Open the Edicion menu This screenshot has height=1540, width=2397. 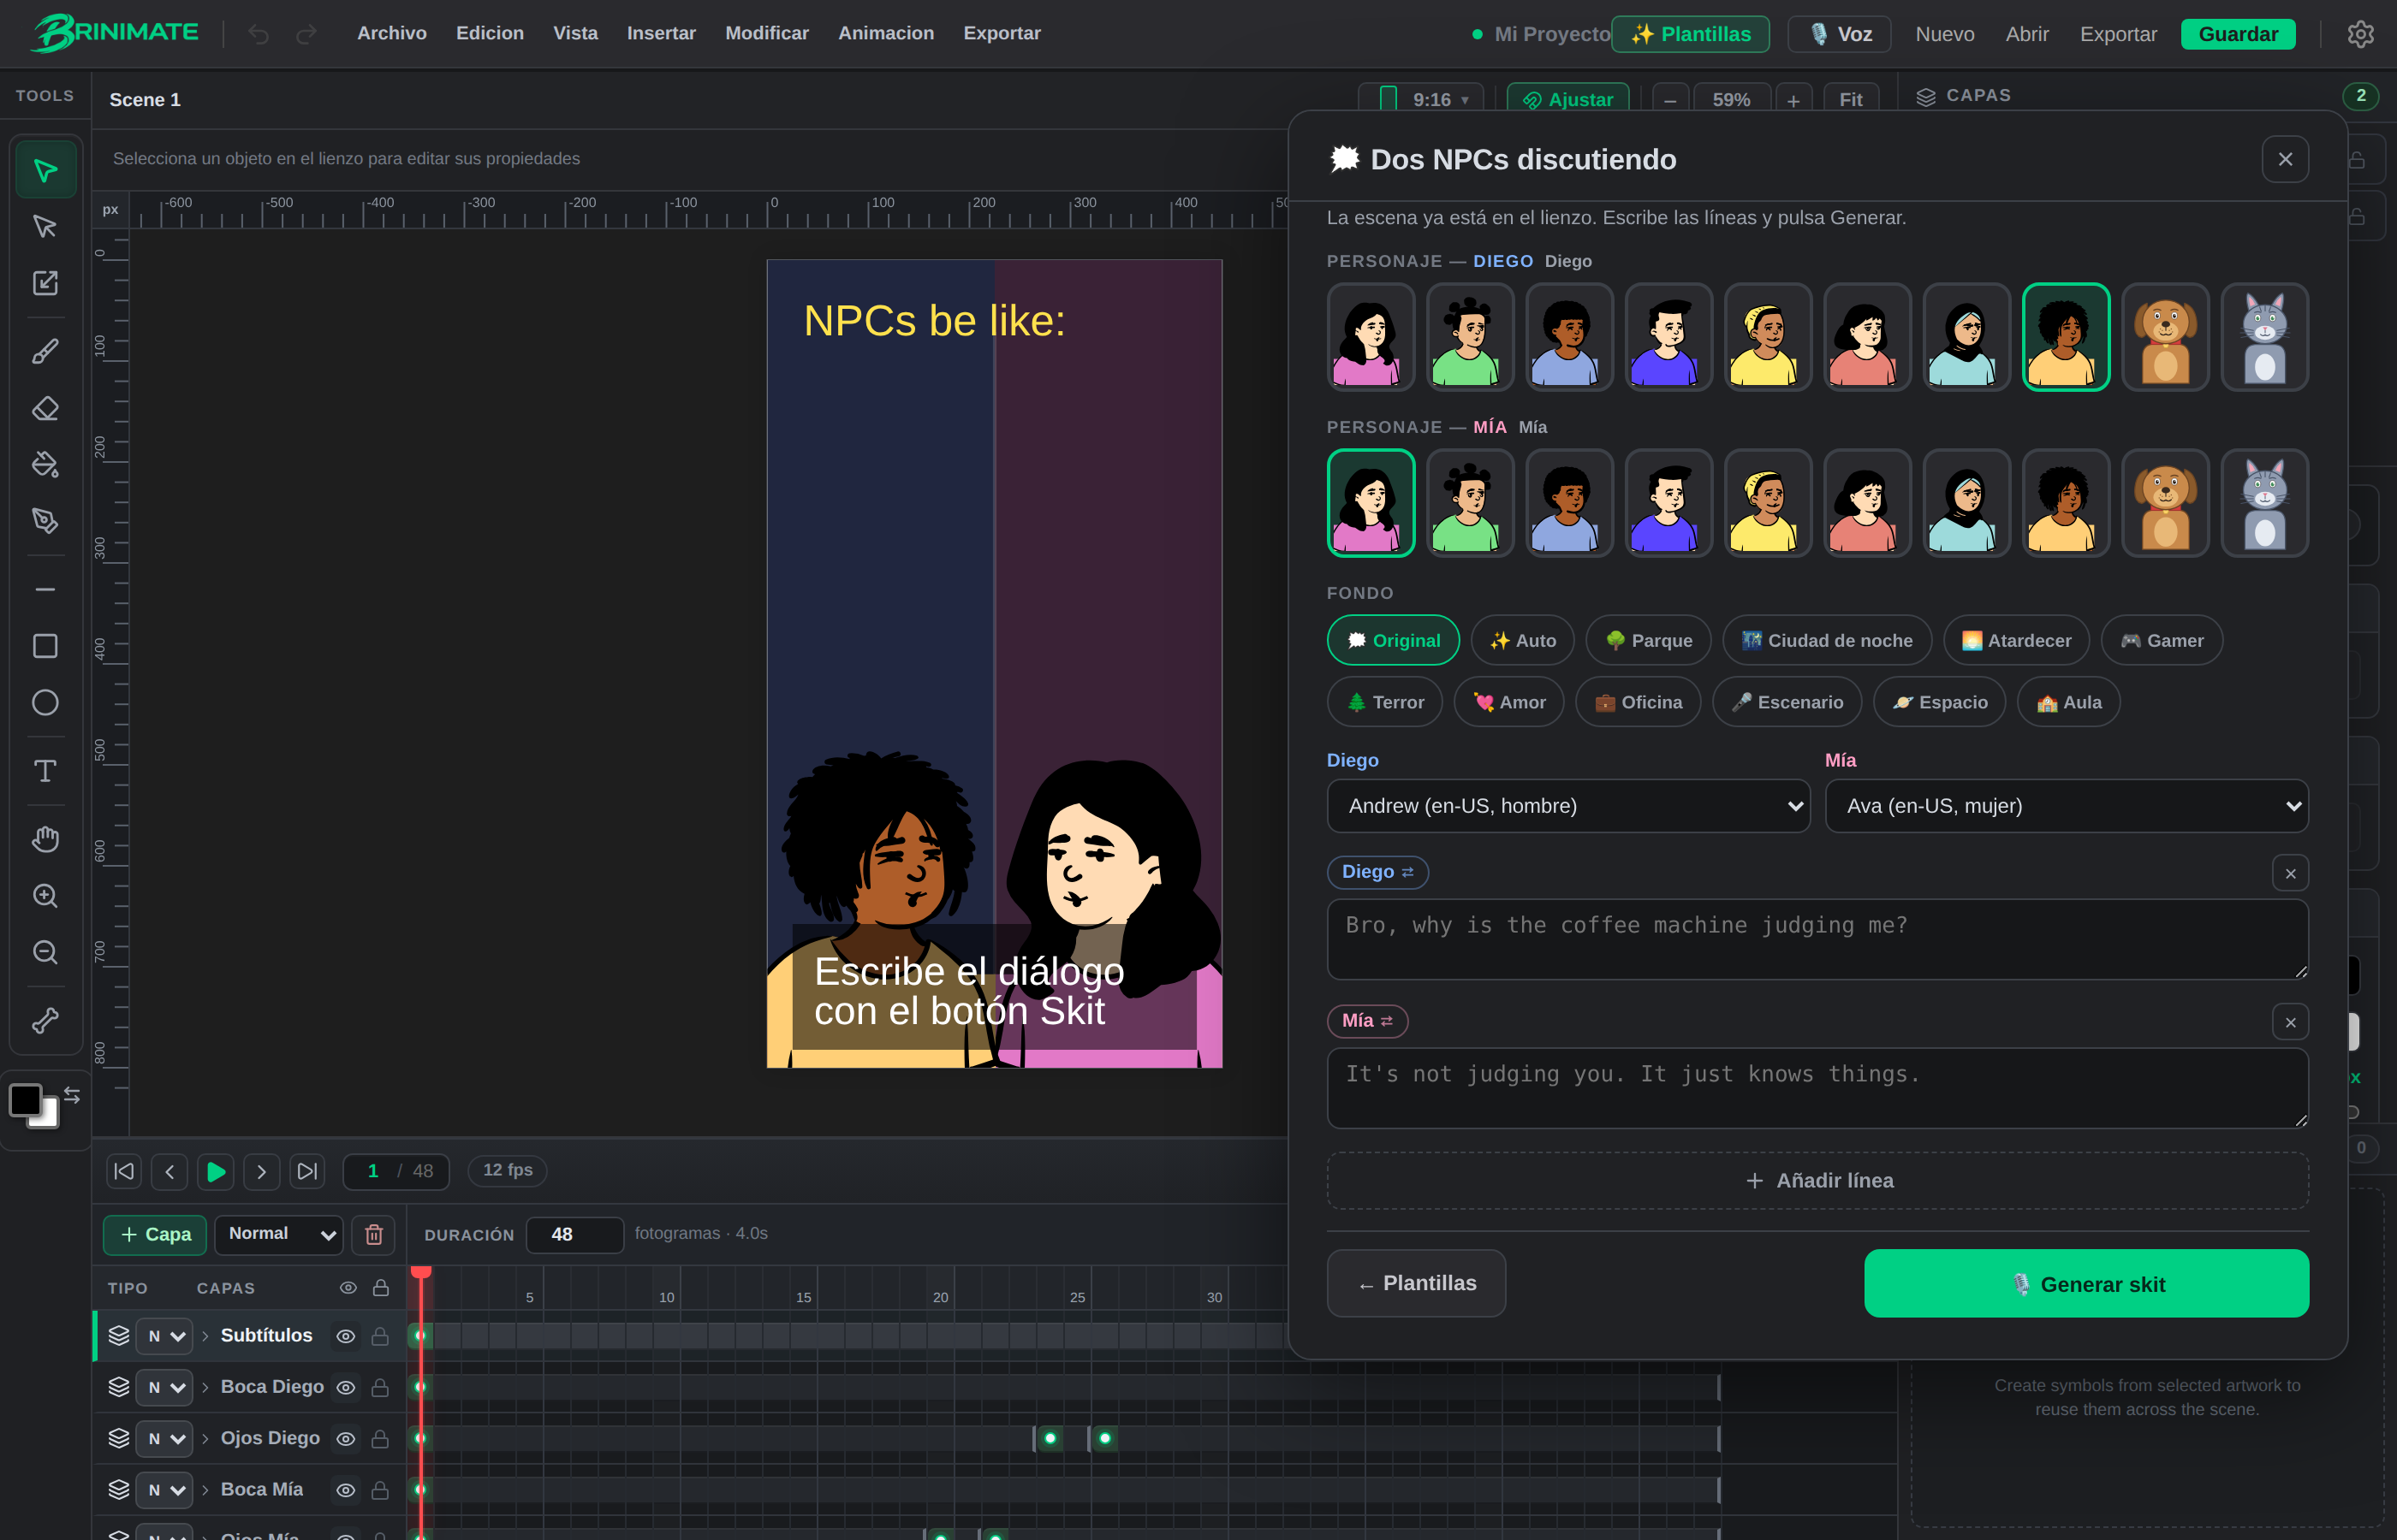[491, 33]
